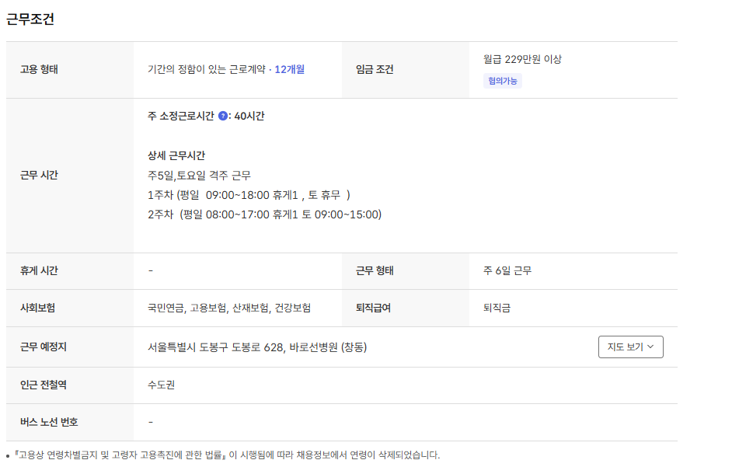This screenshot has height=474, width=732.
Task: Click the 상세 근무시간 subheading
Action: point(176,155)
